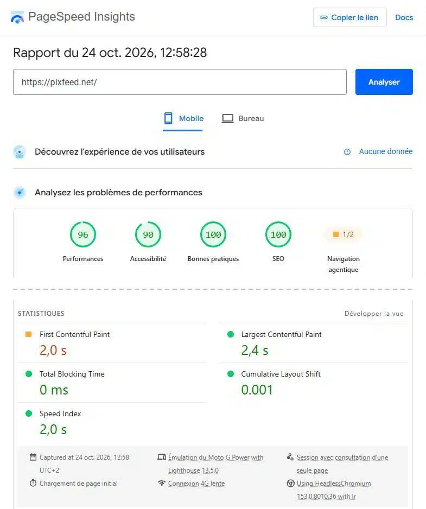The height and width of the screenshot is (509, 426).
Task: Click the Chromium icon beside Using HeadlessChromium
Action: [x=290, y=483]
